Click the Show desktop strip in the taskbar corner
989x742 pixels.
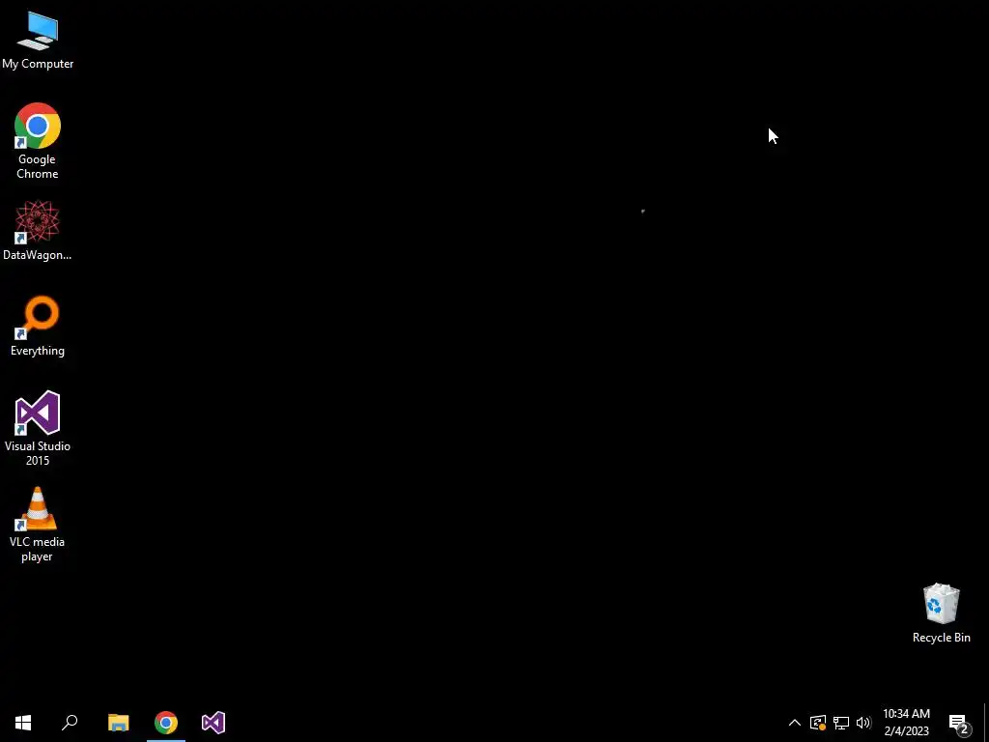click(x=986, y=723)
